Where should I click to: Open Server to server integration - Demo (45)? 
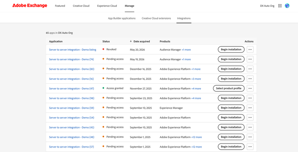(72, 127)
